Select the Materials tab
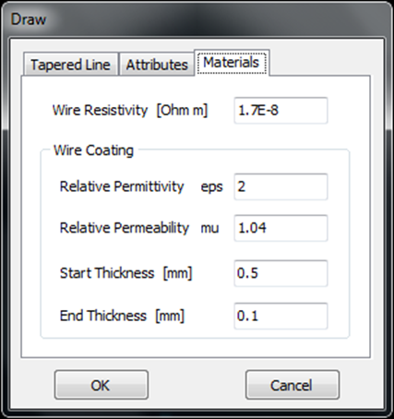 (232, 63)
